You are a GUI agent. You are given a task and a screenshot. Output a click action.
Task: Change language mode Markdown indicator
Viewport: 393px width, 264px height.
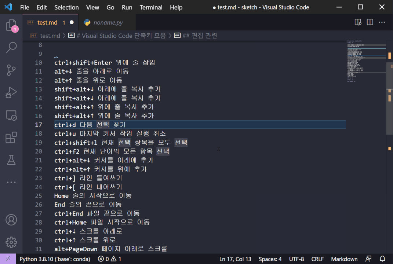click(x=344, y=259)
